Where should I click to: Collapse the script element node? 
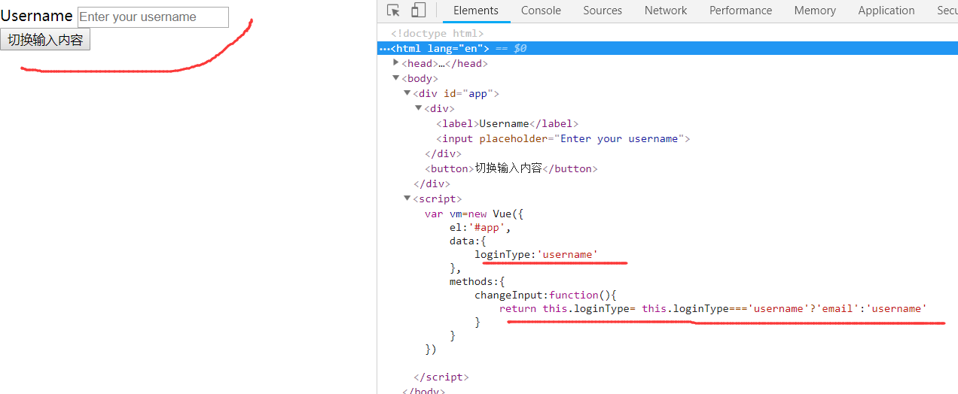407,199
